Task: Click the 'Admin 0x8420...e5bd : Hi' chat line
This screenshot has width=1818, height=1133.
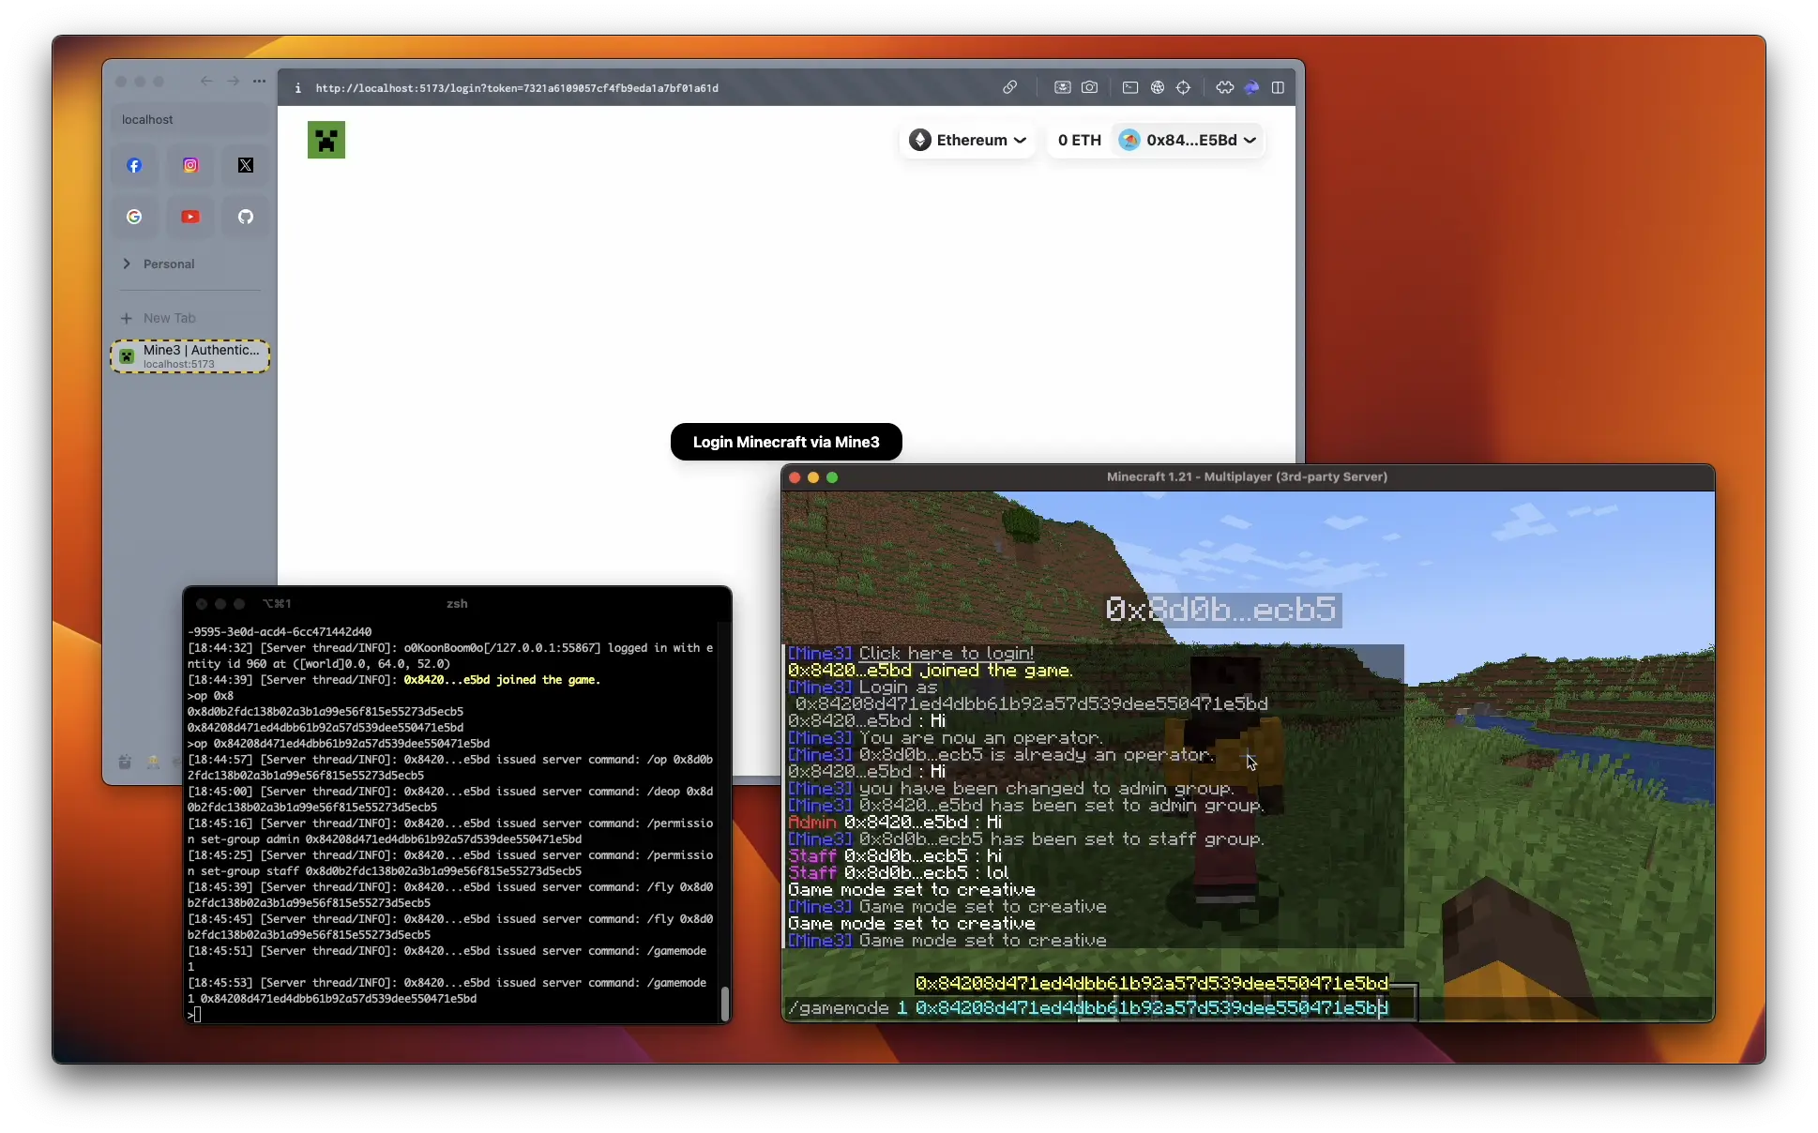Action: 894,822
